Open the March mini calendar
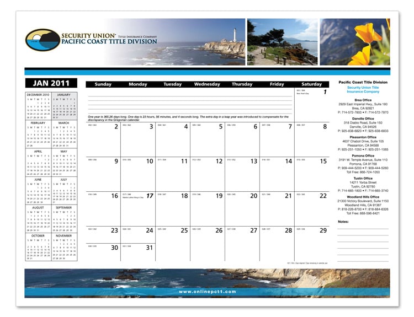Screen dimensions: 414x317 [64, 134]
